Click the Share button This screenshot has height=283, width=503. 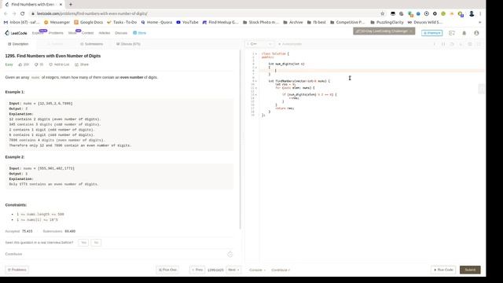(x=82, y=64)
